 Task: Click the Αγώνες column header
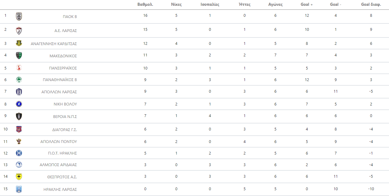275,5
